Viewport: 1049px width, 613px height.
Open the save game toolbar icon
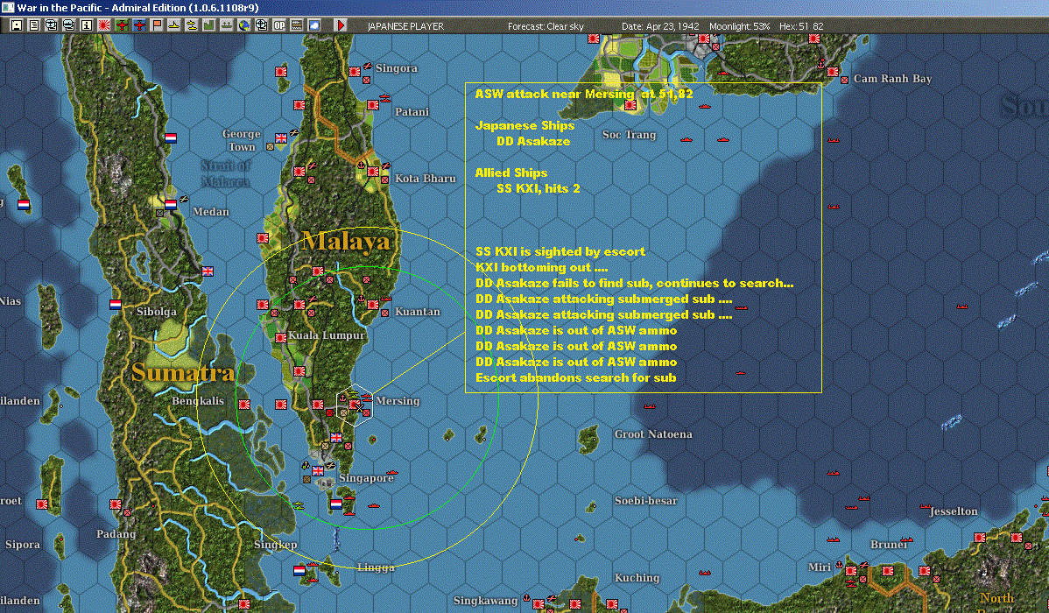[x=17, y=25]
